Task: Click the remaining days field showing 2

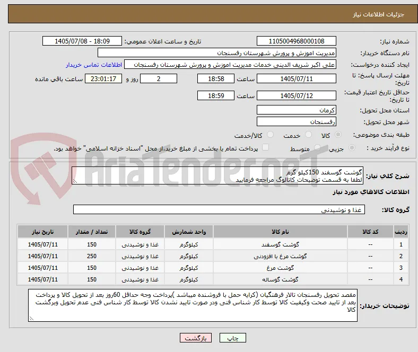Action: [x=159, y=78]
